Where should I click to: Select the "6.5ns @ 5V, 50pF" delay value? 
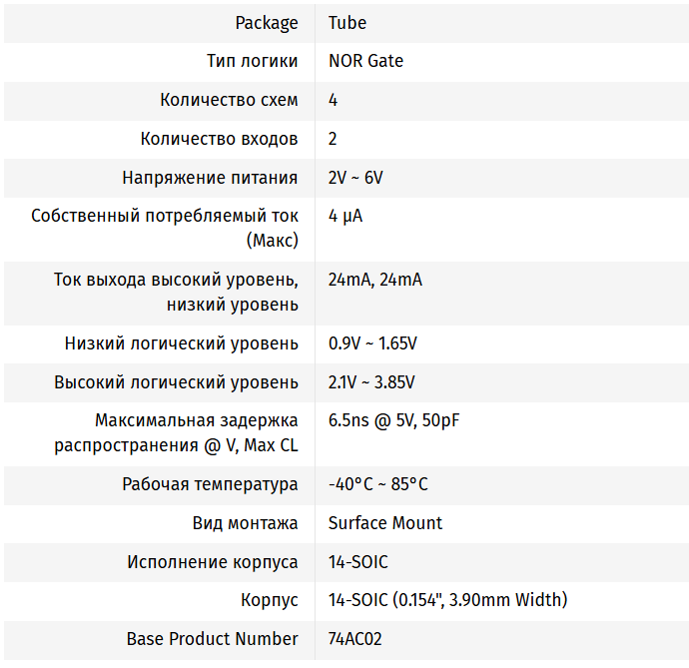pyautogui.click(x=393, y=420)
